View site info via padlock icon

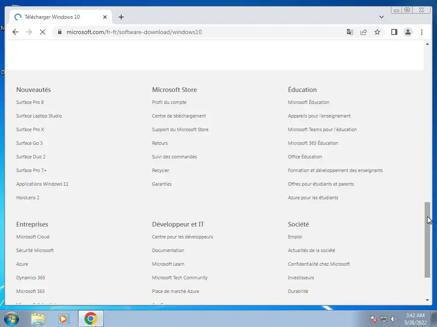[x=59, y=32]
